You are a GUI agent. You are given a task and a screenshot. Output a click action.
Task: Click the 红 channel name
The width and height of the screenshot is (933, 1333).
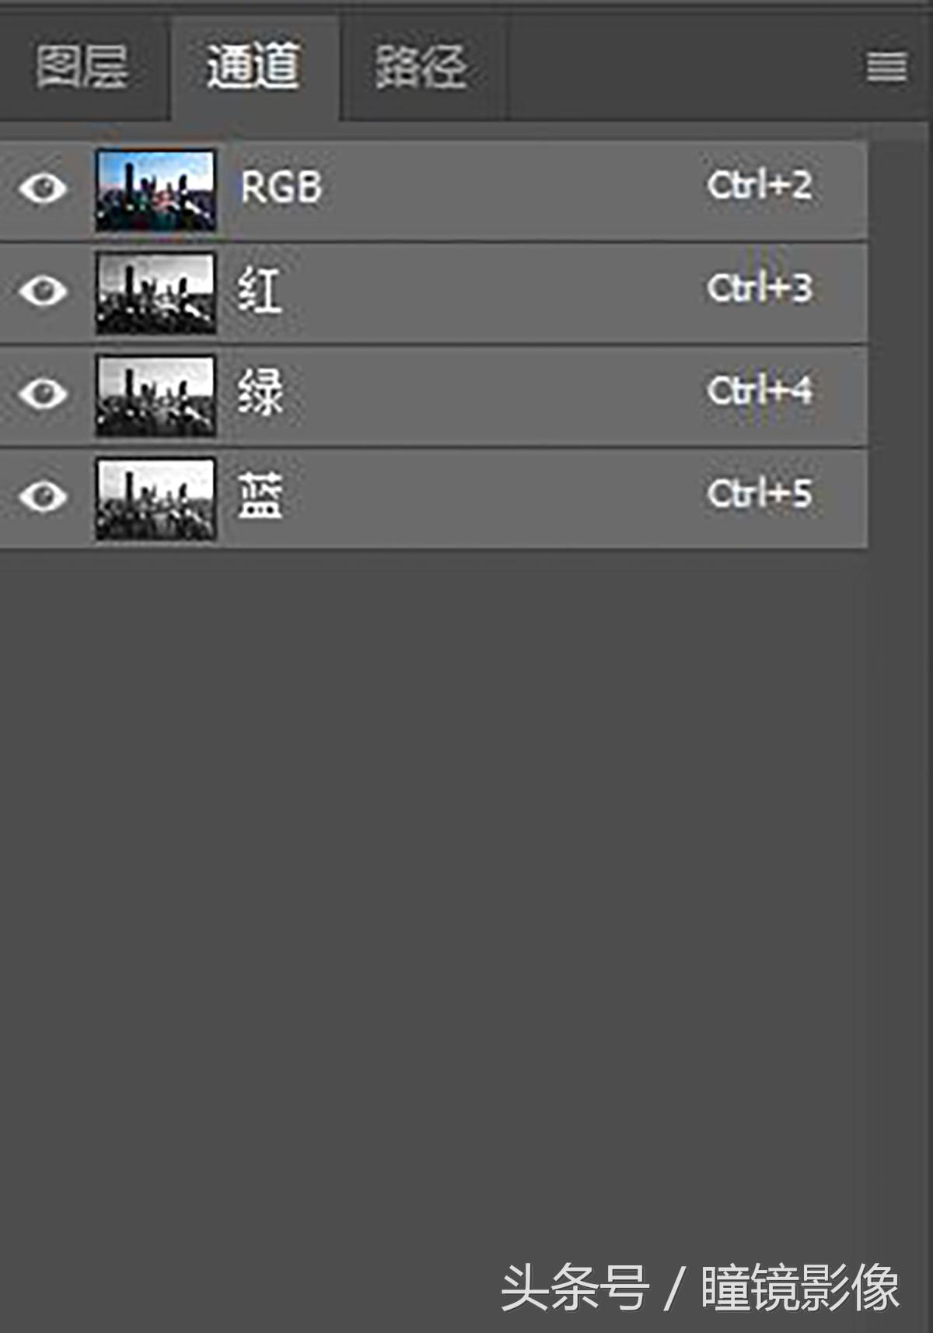(260, 291)
